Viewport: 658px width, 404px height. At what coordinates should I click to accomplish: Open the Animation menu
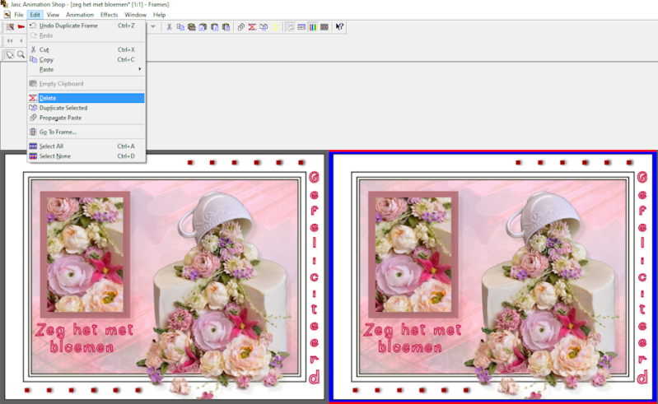click(x=80, y=15)
